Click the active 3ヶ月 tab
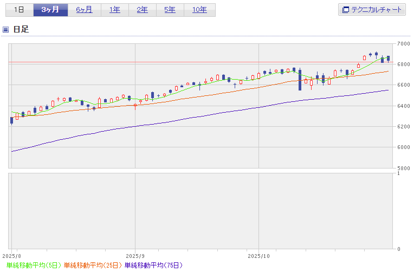The height and width of the screenshot is (272, 414). (x=50, y=10)
